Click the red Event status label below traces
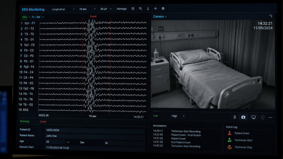Image resolution: width=283 pixels, height=159 pixels. coord(43,122)
